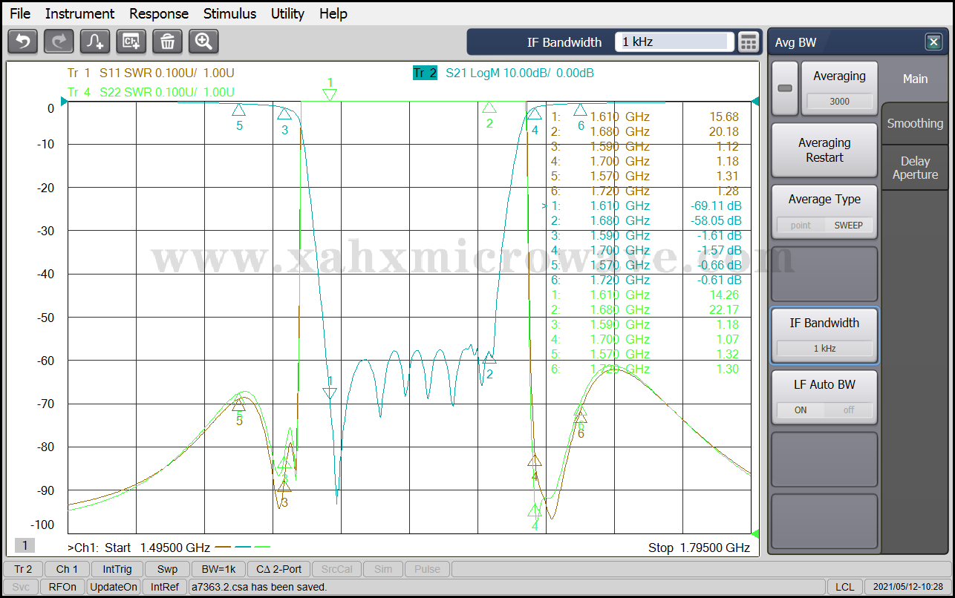Click the IF Bandwidth 1 kHz input field
955x598 pixels.
pos(674,42)
